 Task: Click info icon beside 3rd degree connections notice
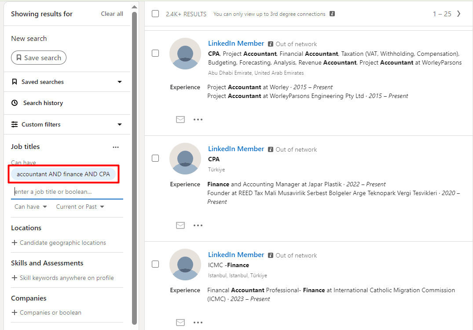tap(332, 14)
